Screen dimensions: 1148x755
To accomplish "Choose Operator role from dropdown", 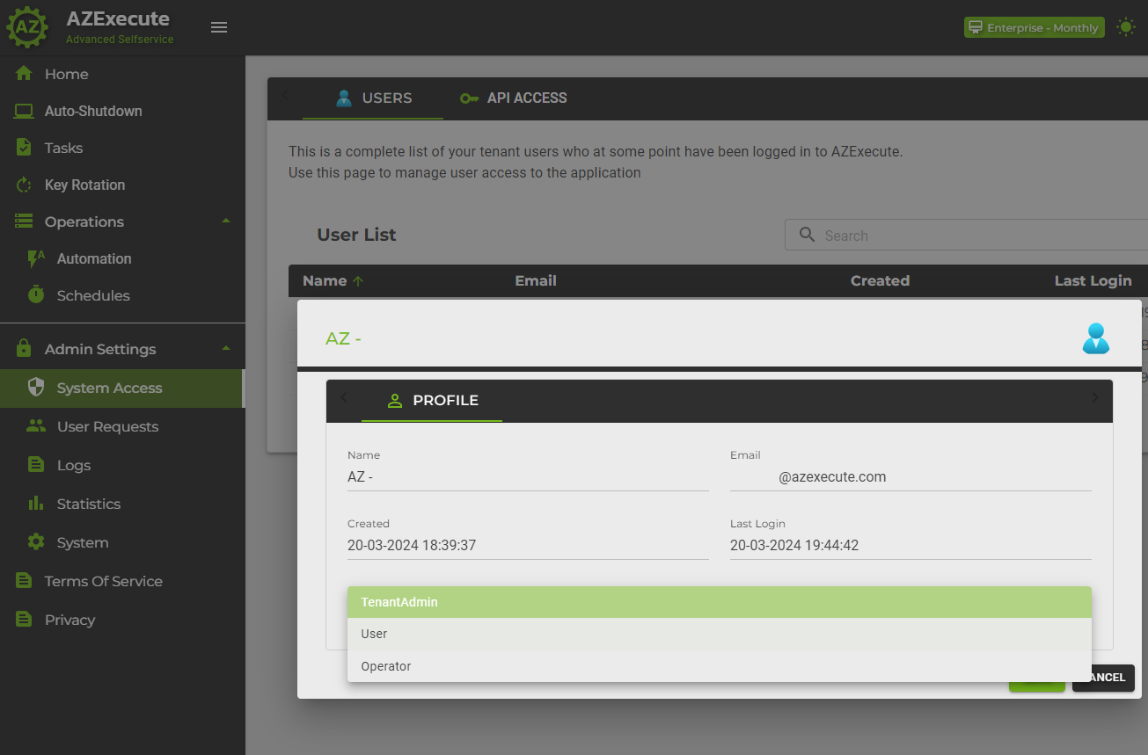I will [720, 666].
